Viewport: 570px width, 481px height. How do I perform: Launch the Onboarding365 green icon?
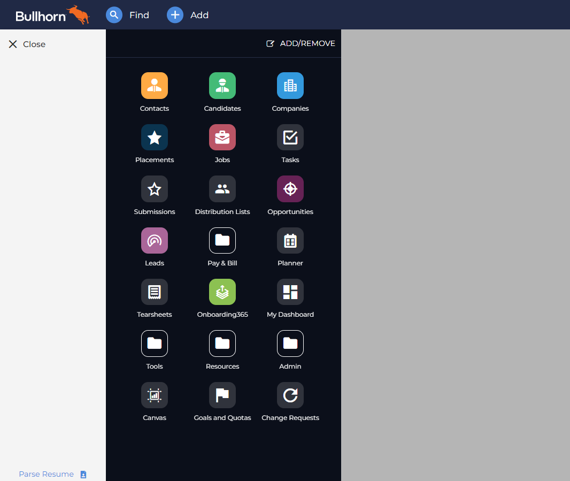coord(222,292)
